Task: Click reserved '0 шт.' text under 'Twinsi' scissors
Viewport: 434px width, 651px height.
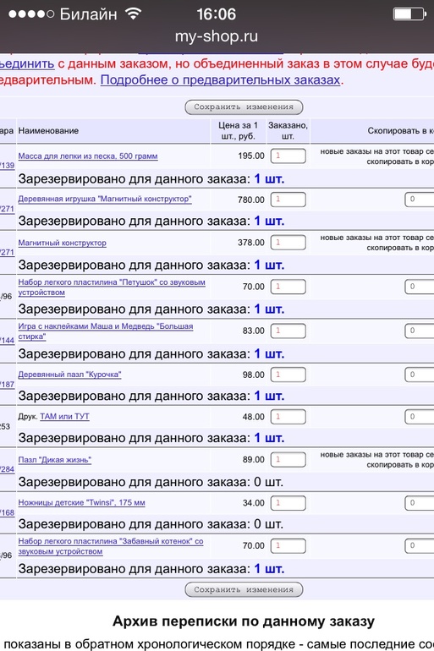Action: point(269,524)
